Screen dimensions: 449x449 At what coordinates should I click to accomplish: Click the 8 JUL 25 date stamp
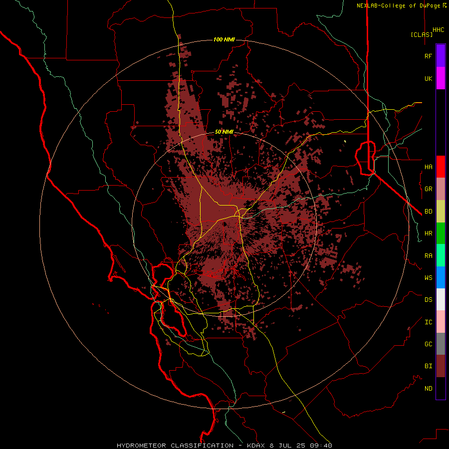[x=287, y=446]
